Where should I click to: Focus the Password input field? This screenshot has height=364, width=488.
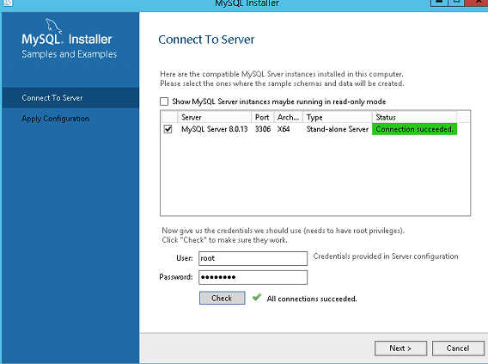pyautogui.click(x=253, y=277)
